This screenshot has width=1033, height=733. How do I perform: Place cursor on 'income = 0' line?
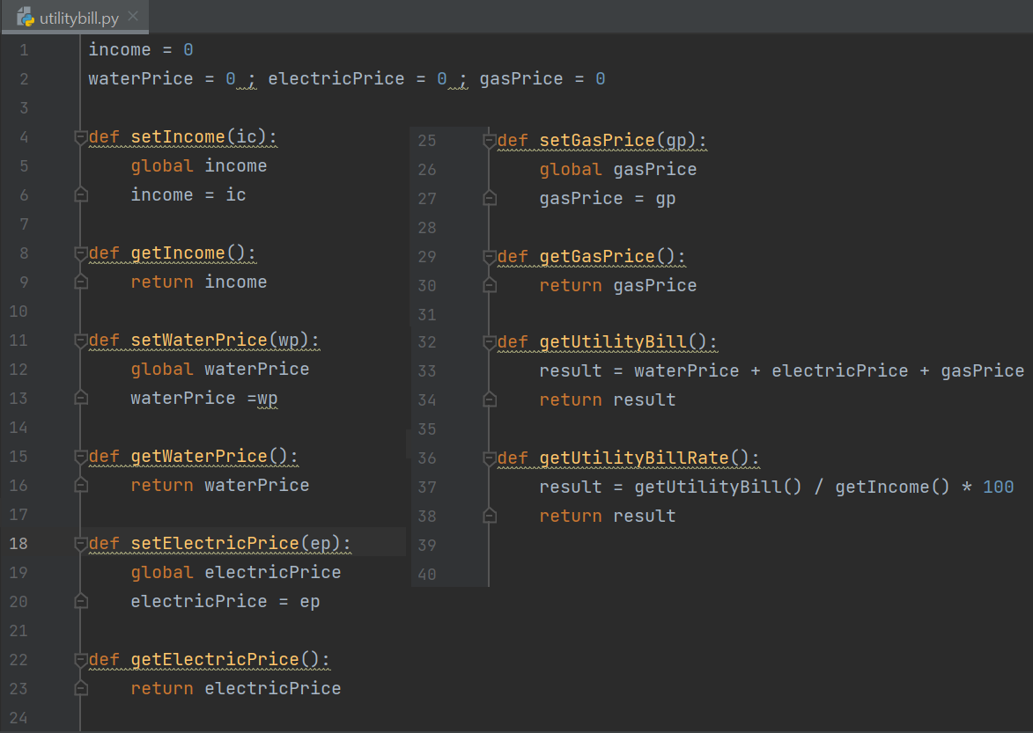[x=140, y=50]
